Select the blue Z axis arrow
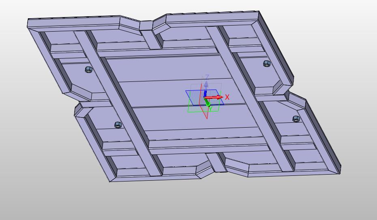The image size is (377, 220). point(206,90)
